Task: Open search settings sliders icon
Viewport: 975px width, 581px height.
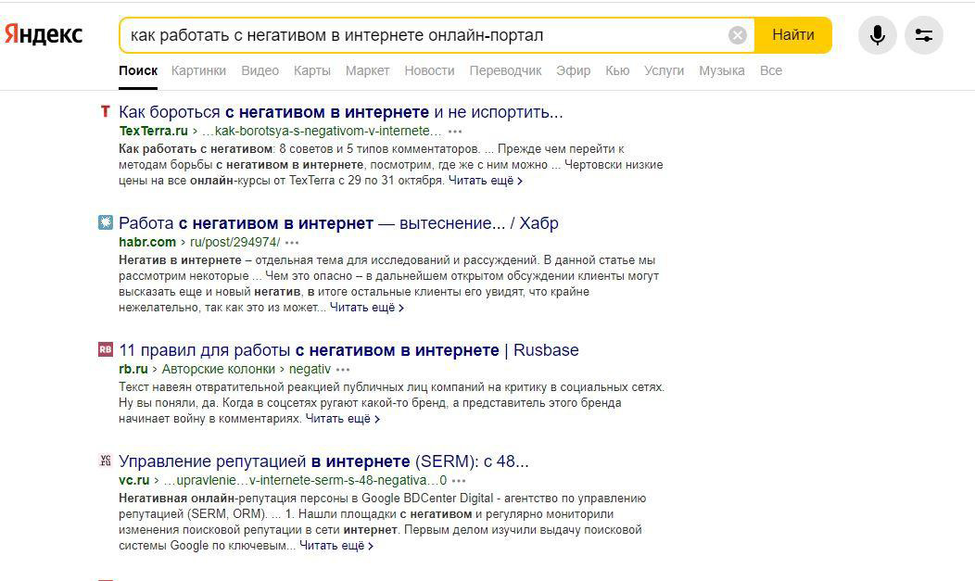Action: pyautogui.click(x=924, y=35)
